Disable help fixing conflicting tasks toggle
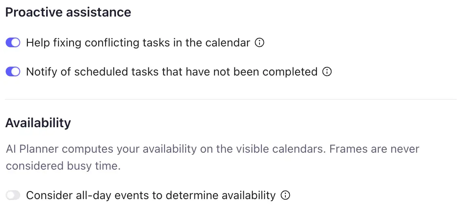The height and width of the screenshot is (208, 462). click(x=13, y=43)
